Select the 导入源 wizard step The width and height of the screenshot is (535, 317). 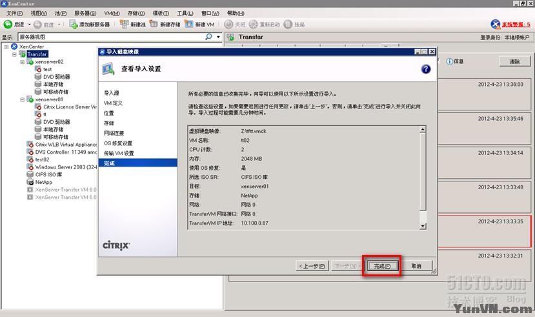(x=112, y=93)
